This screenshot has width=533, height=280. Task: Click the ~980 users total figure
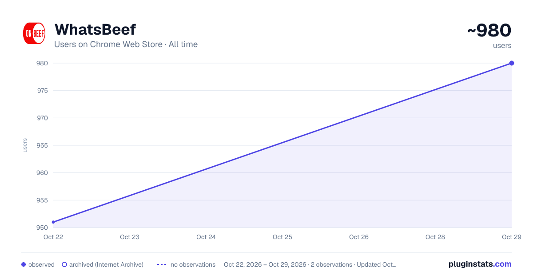pos(489,31)
